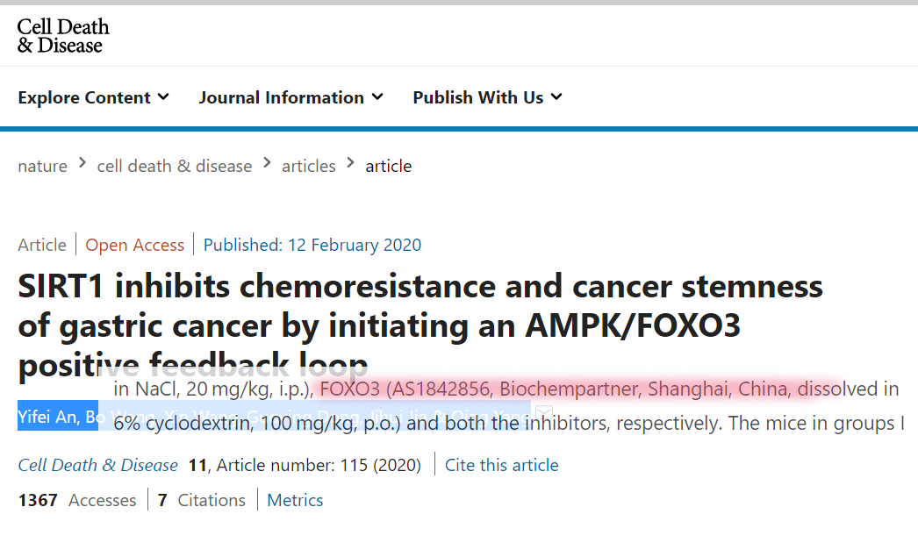Click the arrow next to Publish With Us

[556, 96]
